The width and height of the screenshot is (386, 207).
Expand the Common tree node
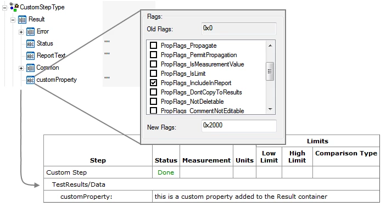pyautogui.click(x=21, y=69)
